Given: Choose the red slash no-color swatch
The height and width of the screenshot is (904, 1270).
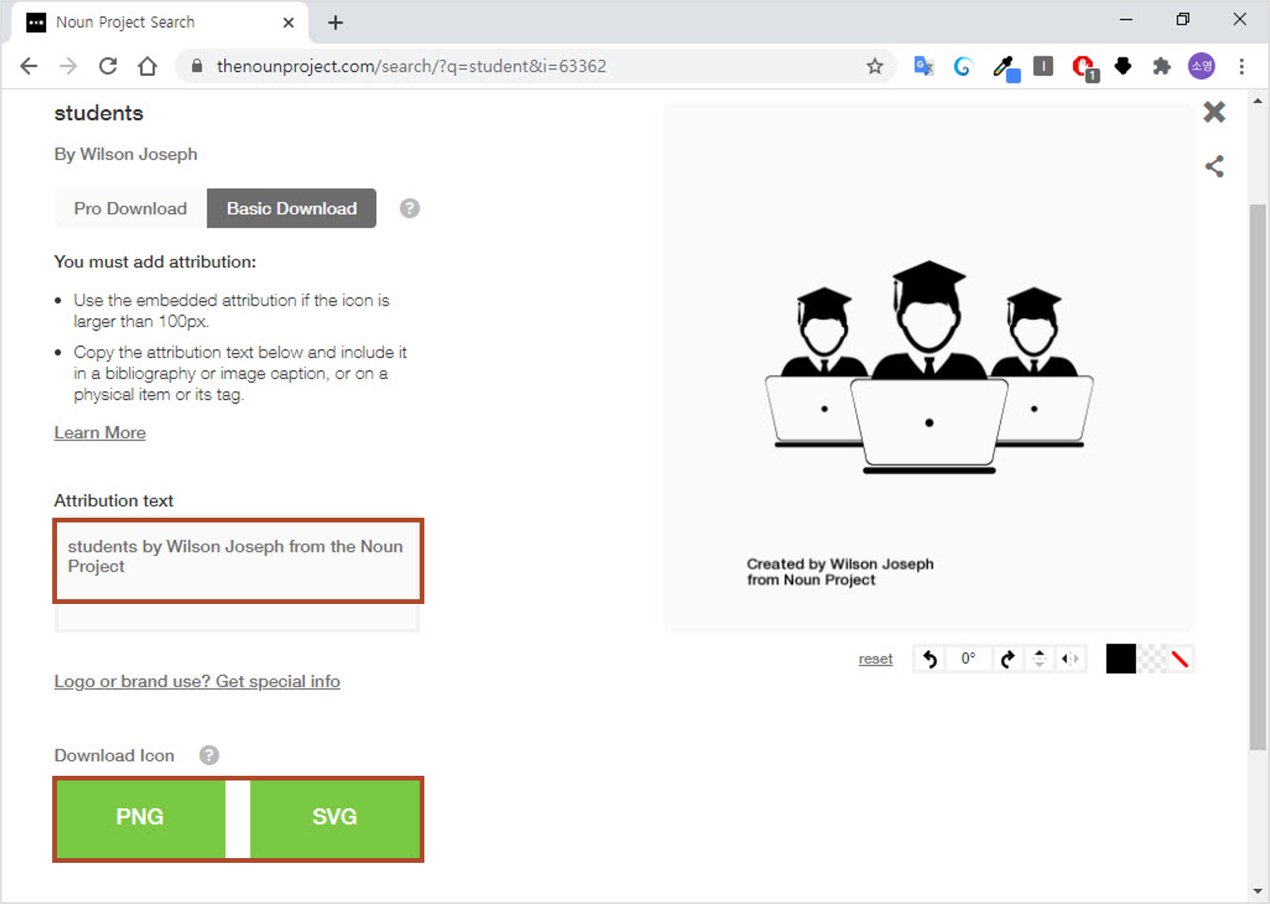Looking at the screenshot, I should tap(1180, 659).
